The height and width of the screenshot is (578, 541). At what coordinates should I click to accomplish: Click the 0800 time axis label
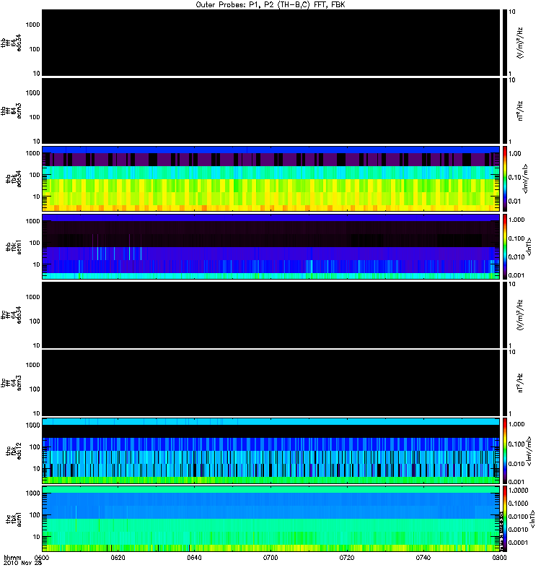pyautogui.click(x=499, y=558)
